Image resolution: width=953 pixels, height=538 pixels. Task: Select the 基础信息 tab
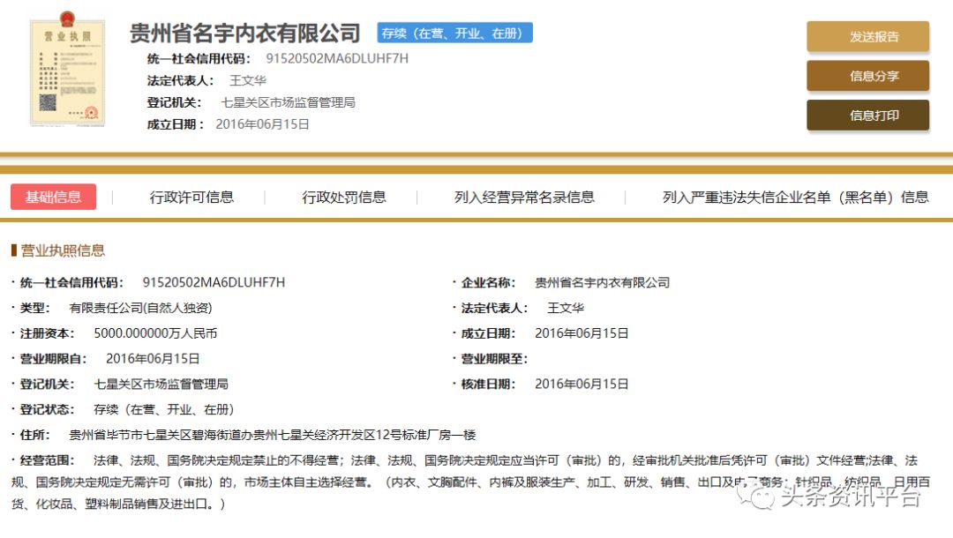click(53, 197)
